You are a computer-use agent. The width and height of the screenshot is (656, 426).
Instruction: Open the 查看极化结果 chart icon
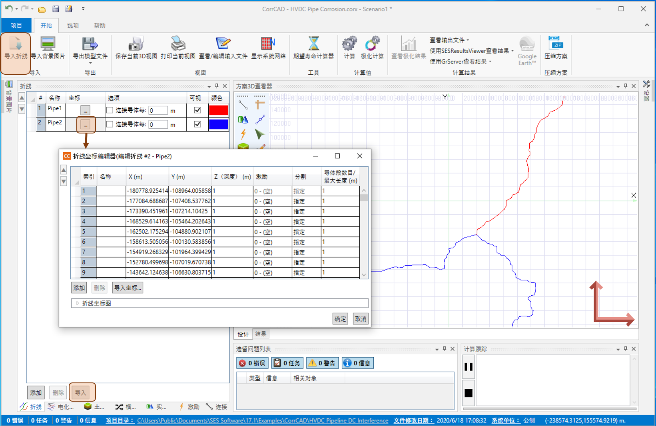tap(409, 44)
